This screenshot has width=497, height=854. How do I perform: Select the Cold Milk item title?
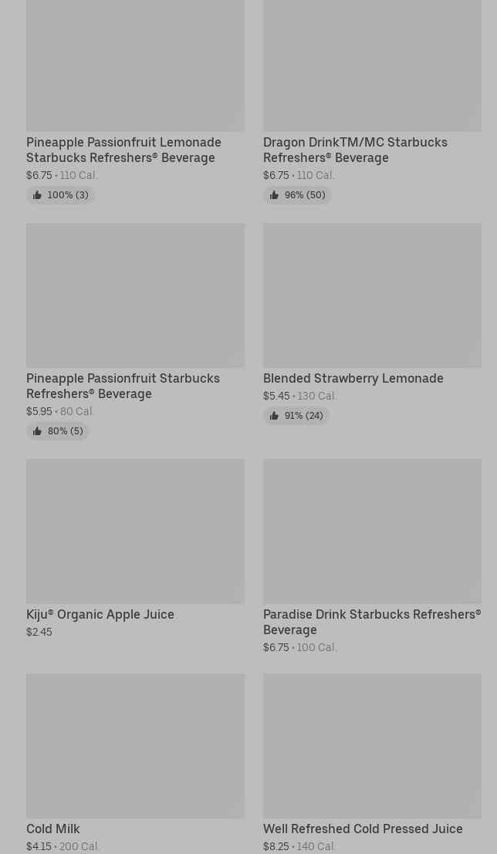[53, 829]
